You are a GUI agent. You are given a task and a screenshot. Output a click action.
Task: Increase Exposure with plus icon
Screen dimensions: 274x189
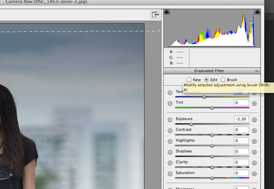[x=254, y=120]
